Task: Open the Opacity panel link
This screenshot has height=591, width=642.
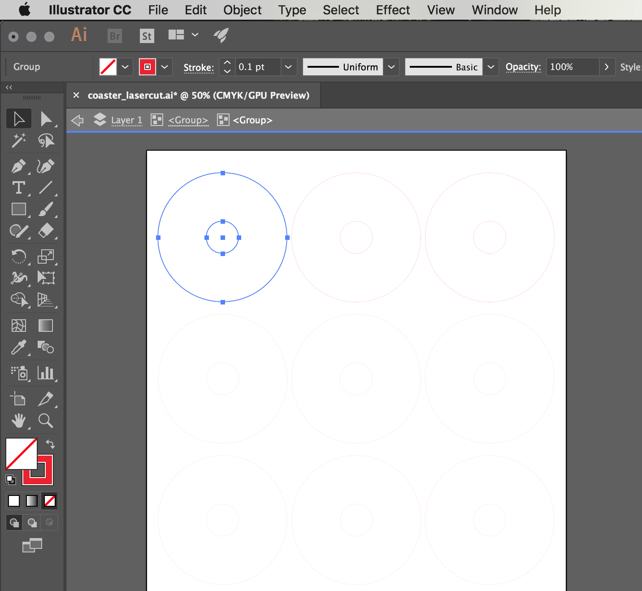Action: pos(523,67)
